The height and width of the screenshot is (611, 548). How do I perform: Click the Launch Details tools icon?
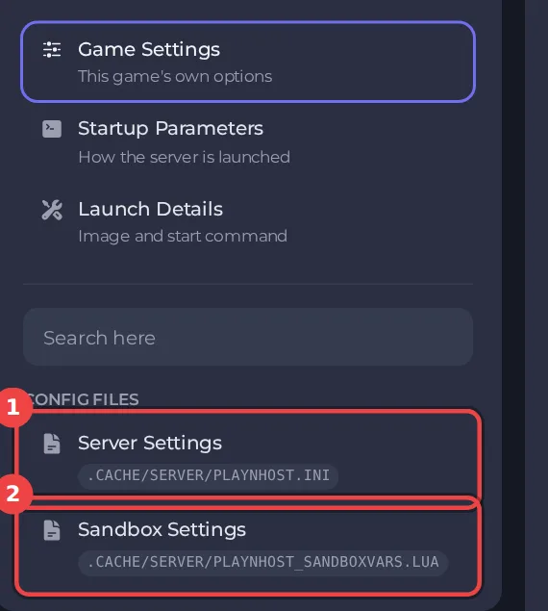coord(52,210)
